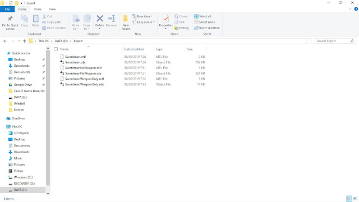Go back with the back arrow
The width and height of the screenshot is (359, 202).
pos(5,41)
